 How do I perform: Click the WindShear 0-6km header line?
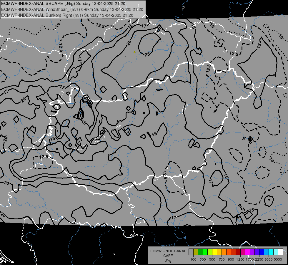click(72, 9)
